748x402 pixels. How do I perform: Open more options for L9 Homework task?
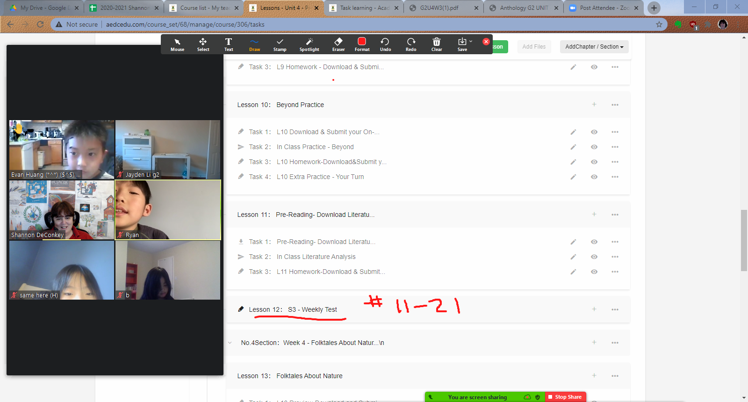(615, 67)
